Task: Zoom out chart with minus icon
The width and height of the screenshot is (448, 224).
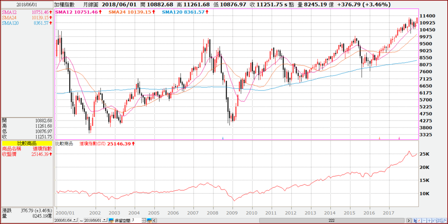Action: pos(424,221)
